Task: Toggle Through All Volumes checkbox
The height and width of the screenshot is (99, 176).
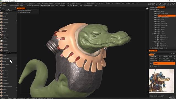Action: click(x=25, y=5)
